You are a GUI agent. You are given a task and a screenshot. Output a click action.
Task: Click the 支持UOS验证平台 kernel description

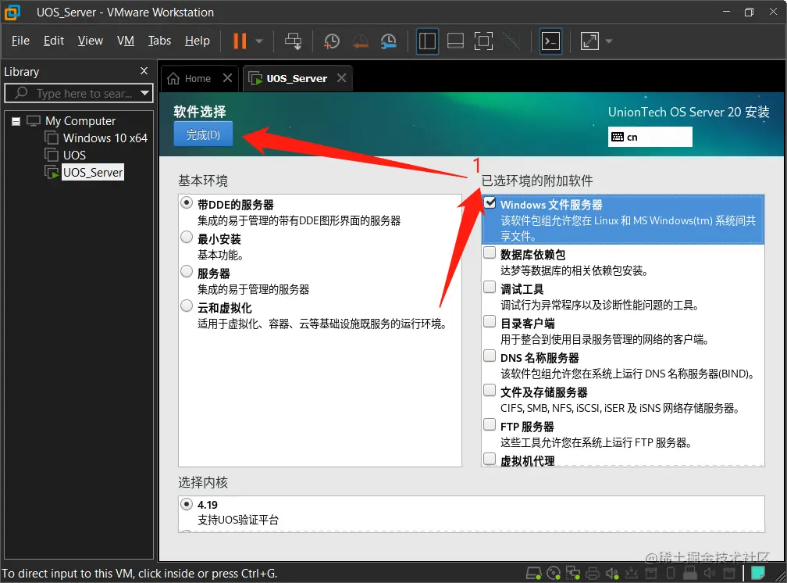238,520
